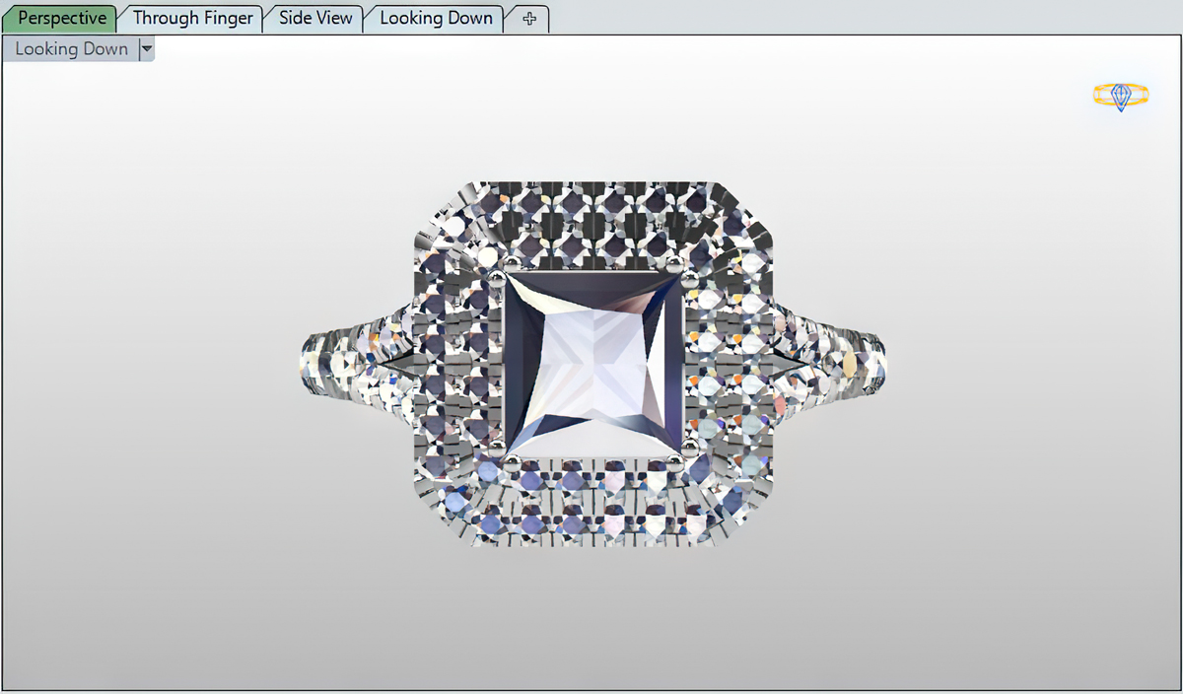Open the viewport title dropdown arrow
This screenshot has width=1183, height=694.
click(x=147, y=49)
